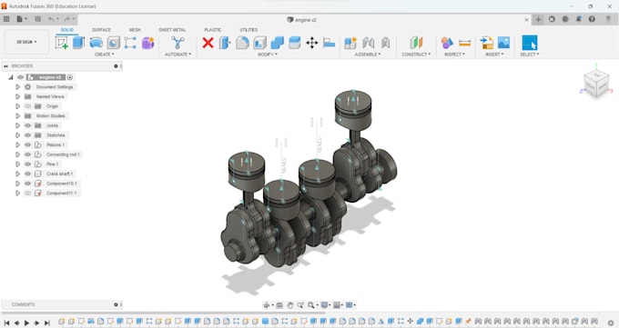Screen dimensions: 619x328
Task: Switch to the PLASTIC tab
Action: pos(213,30)
